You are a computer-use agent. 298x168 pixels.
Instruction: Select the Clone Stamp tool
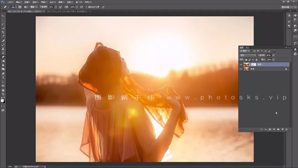(3, 49)
